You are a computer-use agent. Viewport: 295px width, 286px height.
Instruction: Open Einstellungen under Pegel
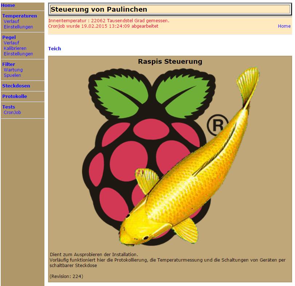[18, 54]
